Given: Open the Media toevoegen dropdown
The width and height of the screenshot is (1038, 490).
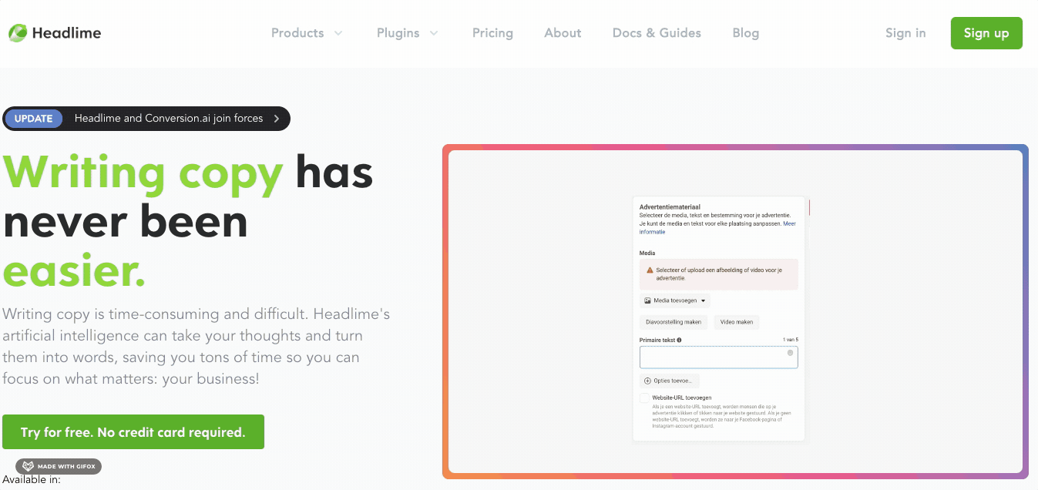Looking at the screenshot, I should click(x=674, y=300).
